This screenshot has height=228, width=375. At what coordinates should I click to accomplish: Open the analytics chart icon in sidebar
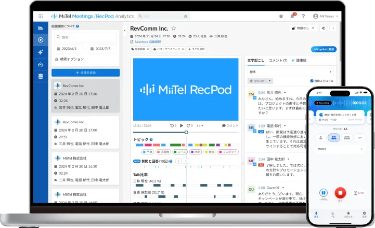click(x=41, y=28)
